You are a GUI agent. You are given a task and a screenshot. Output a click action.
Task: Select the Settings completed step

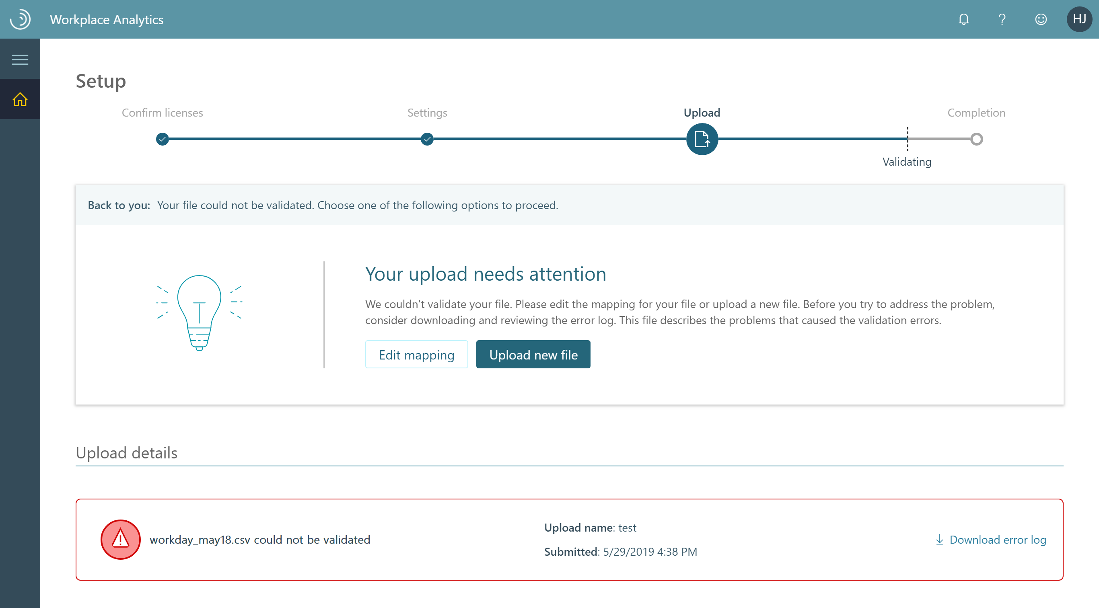[428, 138]
